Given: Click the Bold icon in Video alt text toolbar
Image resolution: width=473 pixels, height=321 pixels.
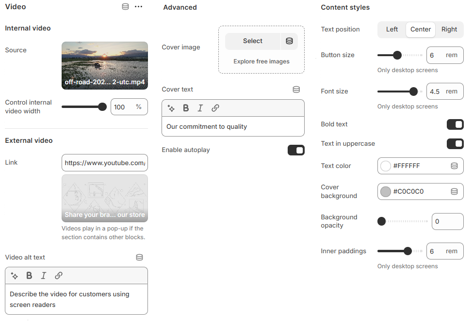Looking at the screenshot, I should coord(29,275).
